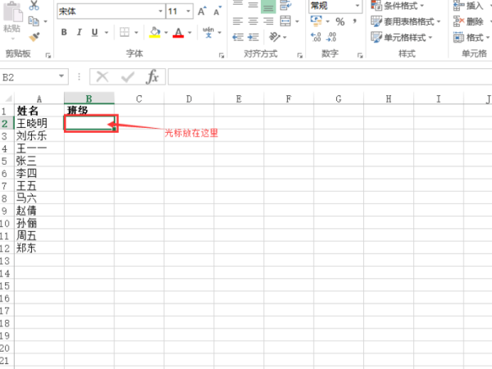
Task: Open underline style dropdown arrow
Action: point(107,32)
